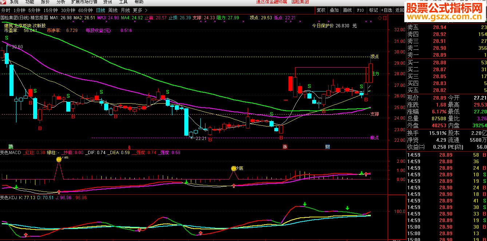Click the 精忠报国 indicator name
The image size is (487, 241).
(x=40, y=18)
